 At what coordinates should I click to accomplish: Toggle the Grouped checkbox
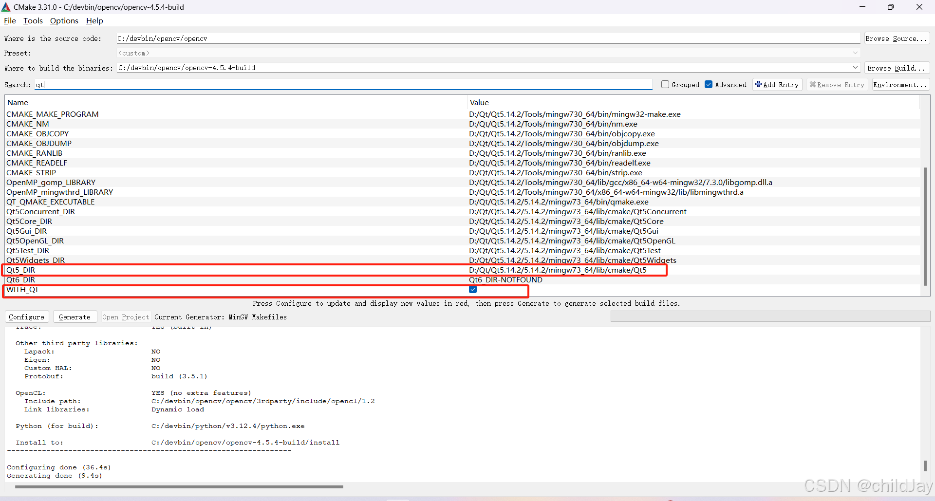click(x=665, y=84)
